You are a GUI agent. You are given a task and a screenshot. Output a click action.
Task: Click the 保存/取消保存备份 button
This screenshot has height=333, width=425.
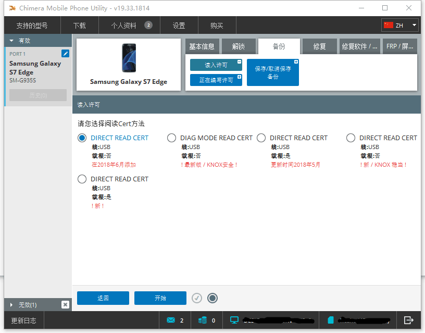(273, 72)
